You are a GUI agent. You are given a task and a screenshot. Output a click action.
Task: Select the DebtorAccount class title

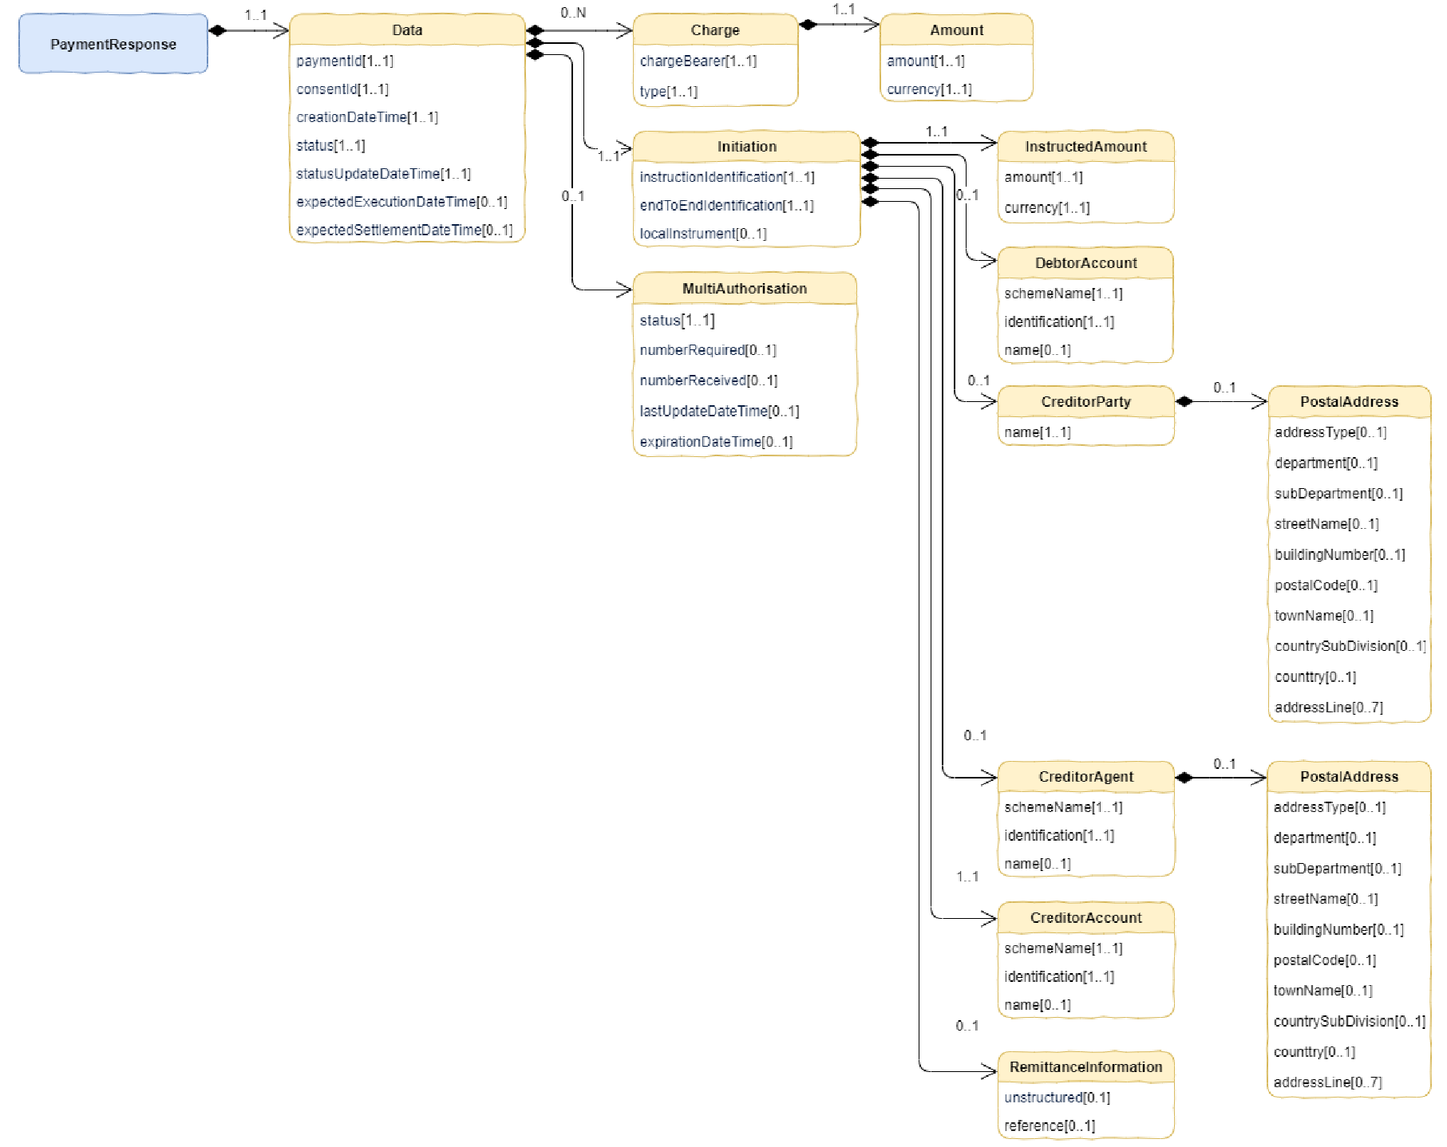[x=1085, y=263]
